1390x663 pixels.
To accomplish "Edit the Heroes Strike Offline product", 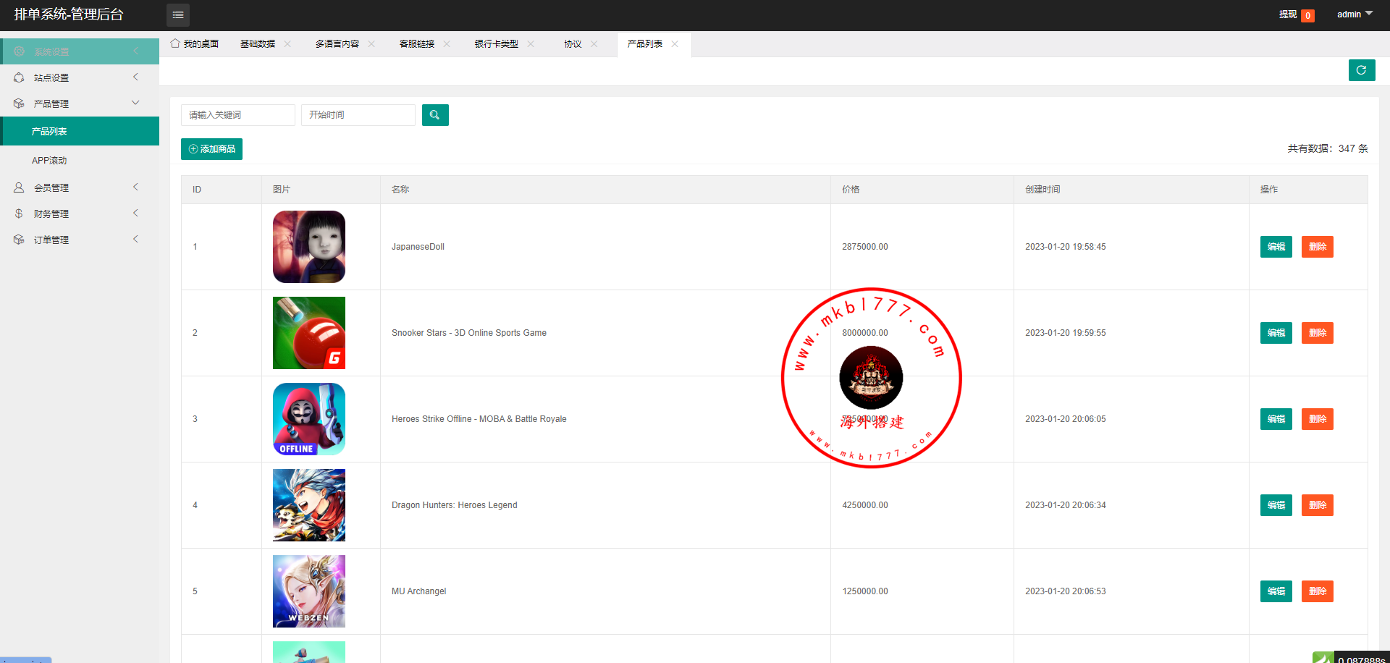I will pyautogui.click(x=1276, y=419).
